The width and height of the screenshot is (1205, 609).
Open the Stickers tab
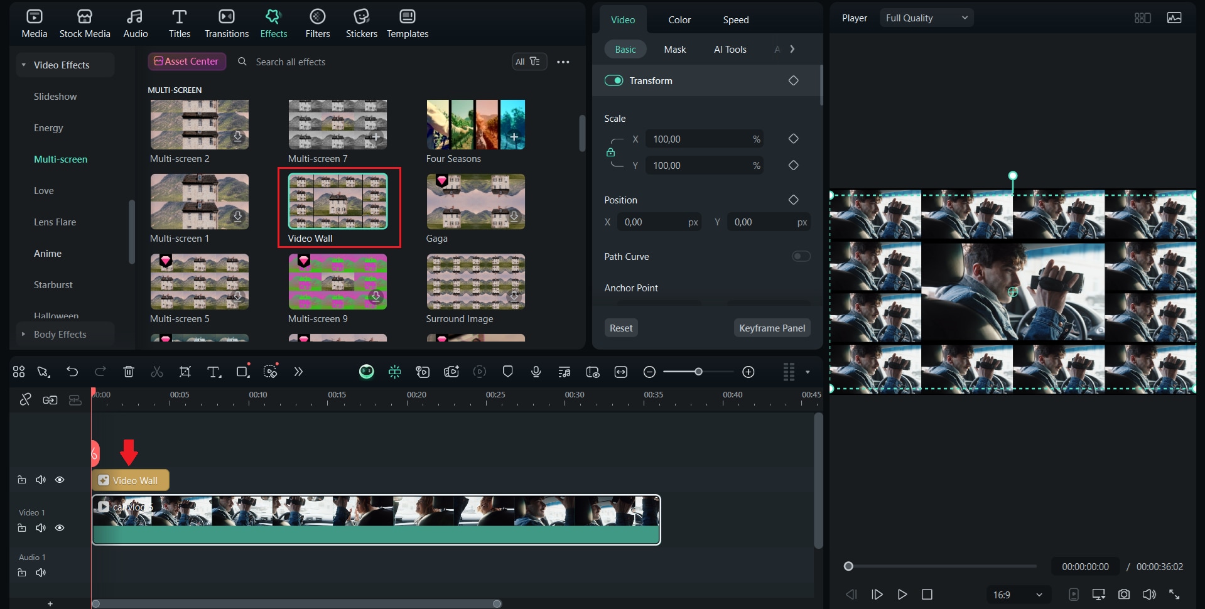coord(362,24)
